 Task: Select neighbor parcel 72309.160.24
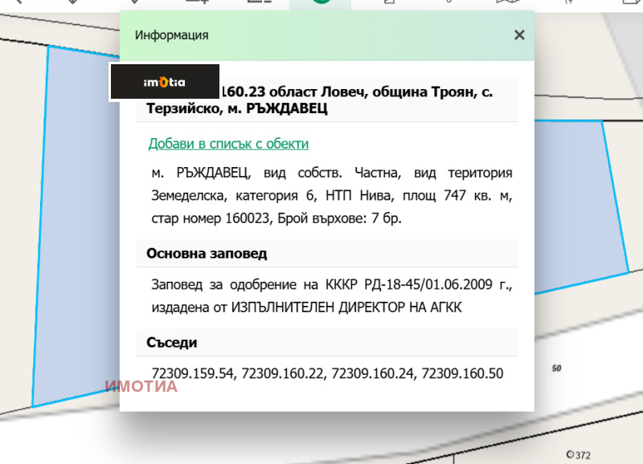pyautogui.click(x=374, y=373)
